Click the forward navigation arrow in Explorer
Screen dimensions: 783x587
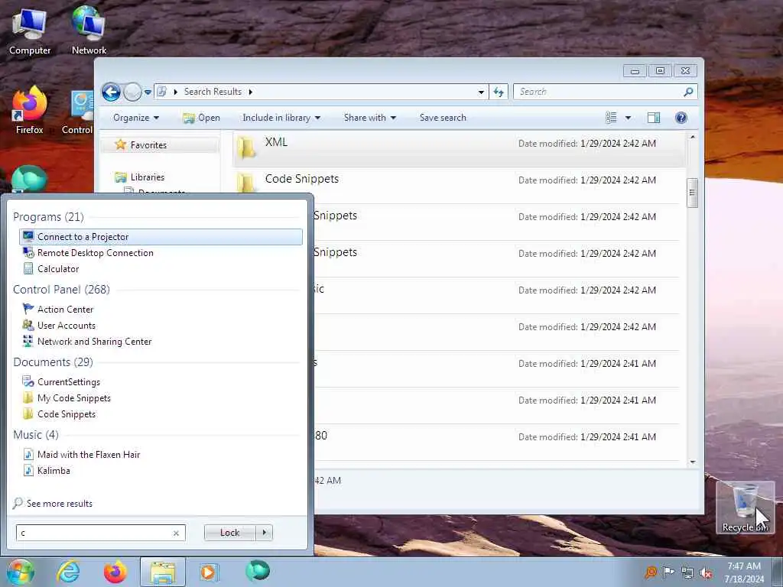132,92
